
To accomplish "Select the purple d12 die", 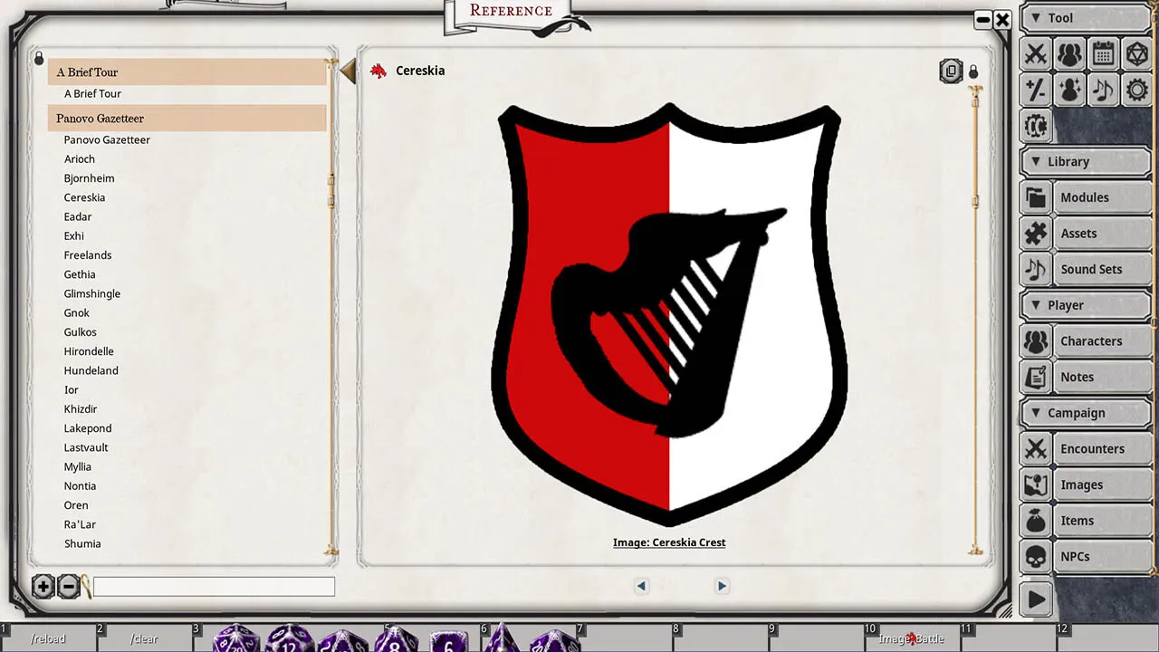I will [289, 638].
